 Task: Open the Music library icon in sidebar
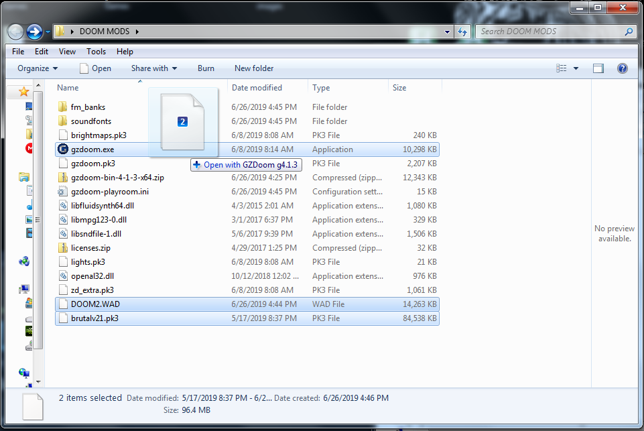pyautogui.click(x=29, y=205)
